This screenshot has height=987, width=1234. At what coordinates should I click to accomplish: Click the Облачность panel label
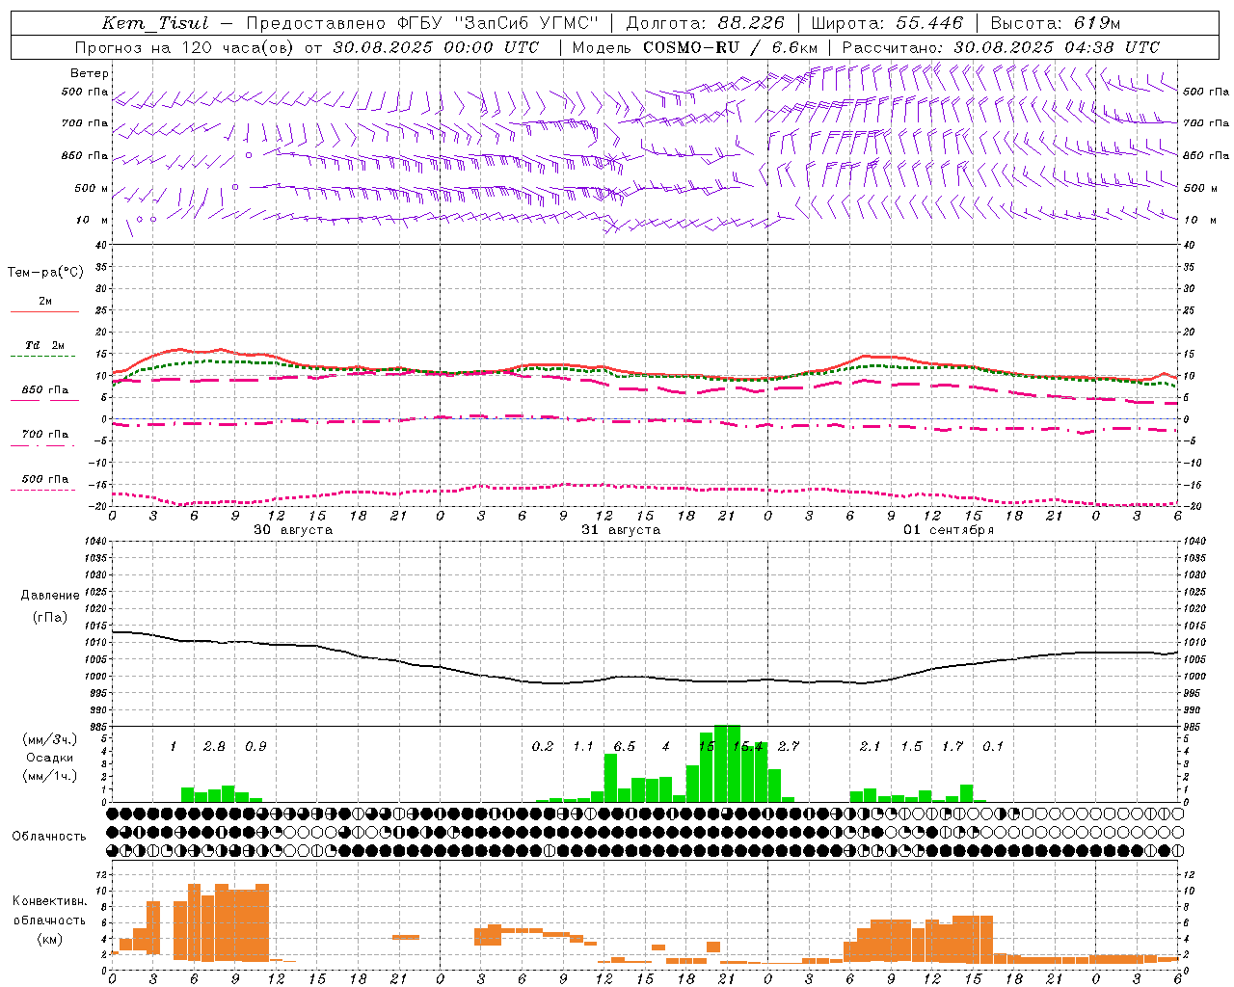pos(49,837)
